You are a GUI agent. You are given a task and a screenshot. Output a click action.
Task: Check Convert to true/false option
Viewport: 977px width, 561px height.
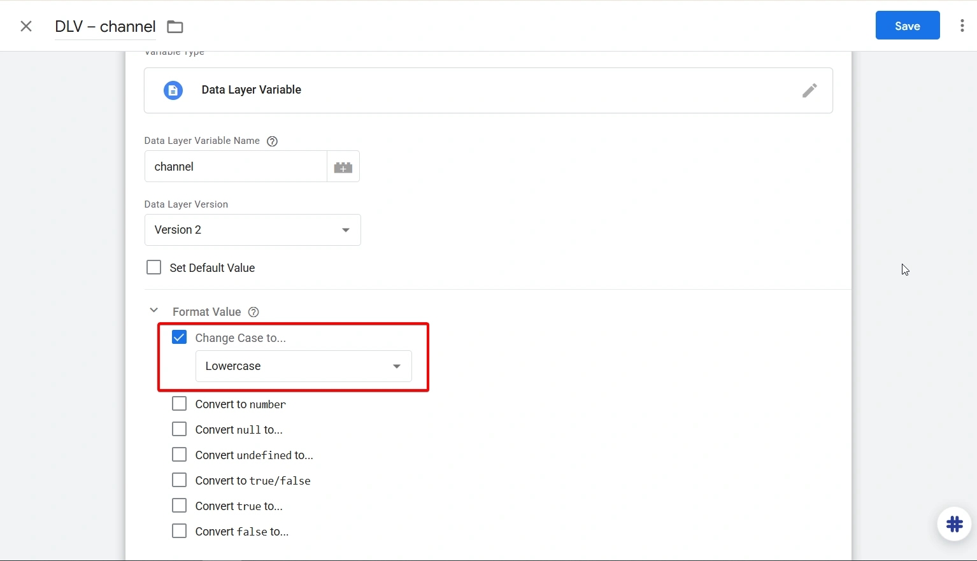180,480
